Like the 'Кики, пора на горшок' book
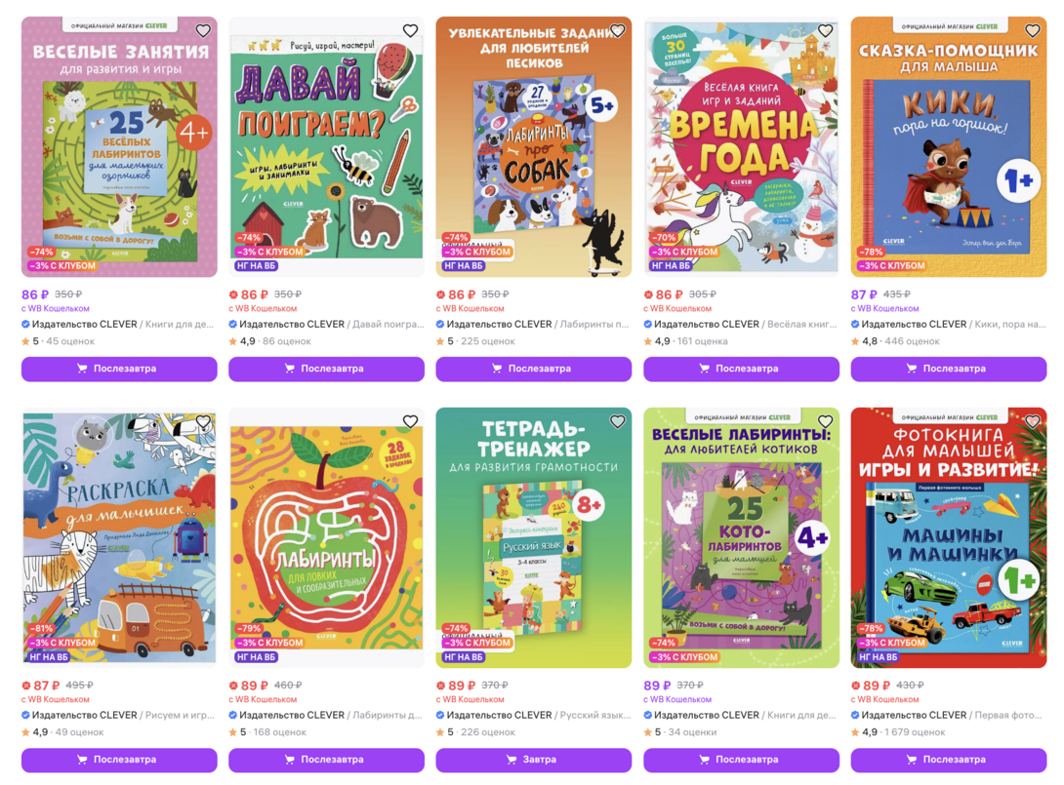 (x=1033, y=30)
